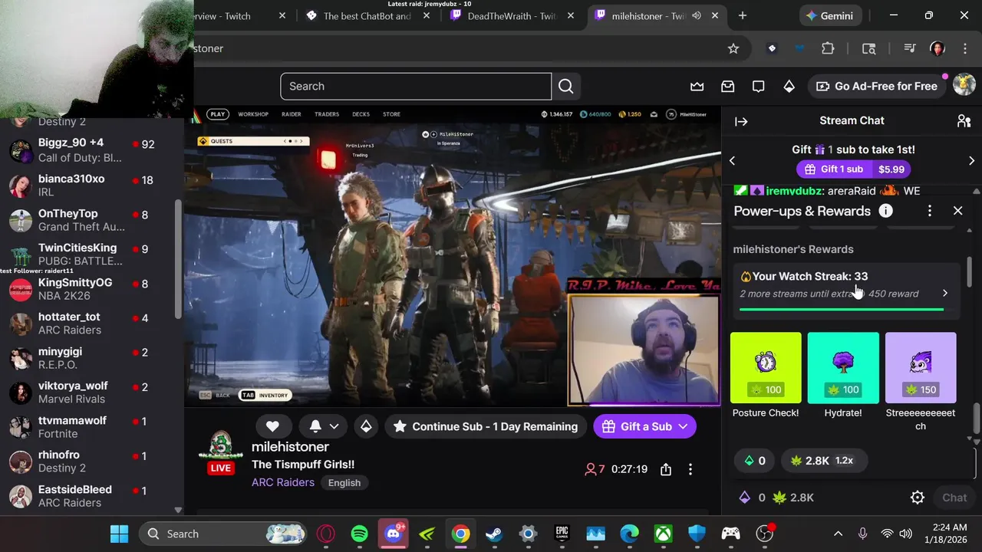Open the notifications inbox icon
This screenshot has width=982, height=552.
pos(727,87)
